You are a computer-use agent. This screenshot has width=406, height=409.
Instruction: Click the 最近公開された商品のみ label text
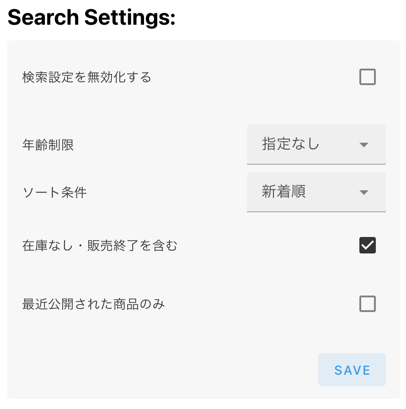pyautogui.click(x=93, y=304)
